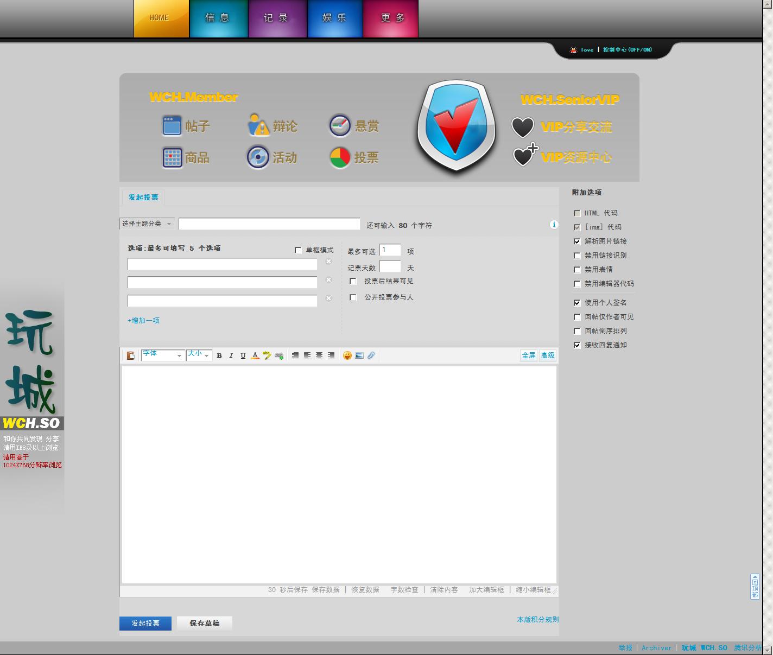Click the poll title input field
773x655 pixels.
[269, 224]
